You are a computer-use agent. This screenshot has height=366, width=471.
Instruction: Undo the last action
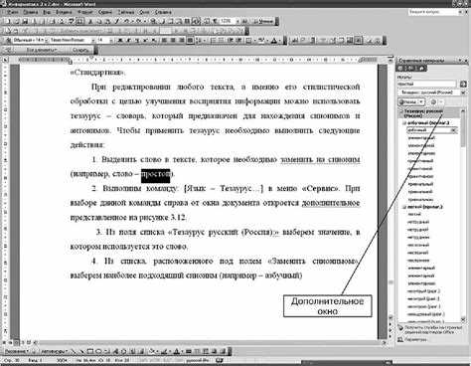127,21
